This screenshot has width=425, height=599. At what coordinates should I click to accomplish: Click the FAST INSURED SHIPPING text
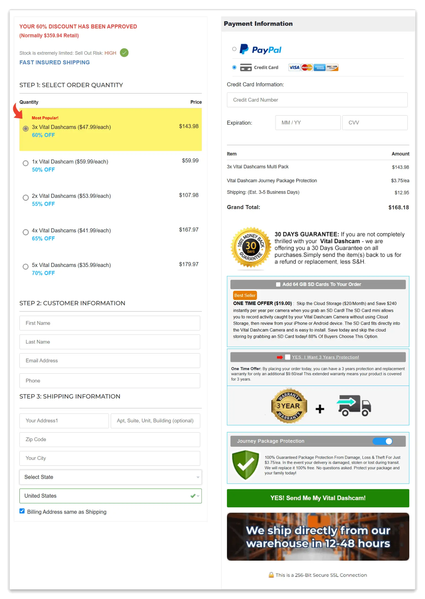[x=55, y=62]
